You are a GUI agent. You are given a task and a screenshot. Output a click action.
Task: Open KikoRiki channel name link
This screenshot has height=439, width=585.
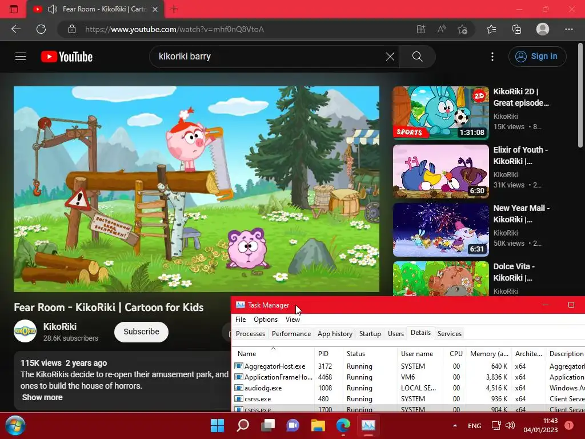tap(59, 326)
